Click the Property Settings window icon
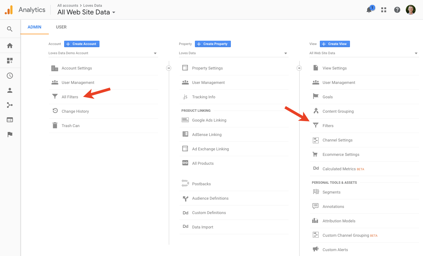Viewport: 423px width, 256px height. point(185,68)
